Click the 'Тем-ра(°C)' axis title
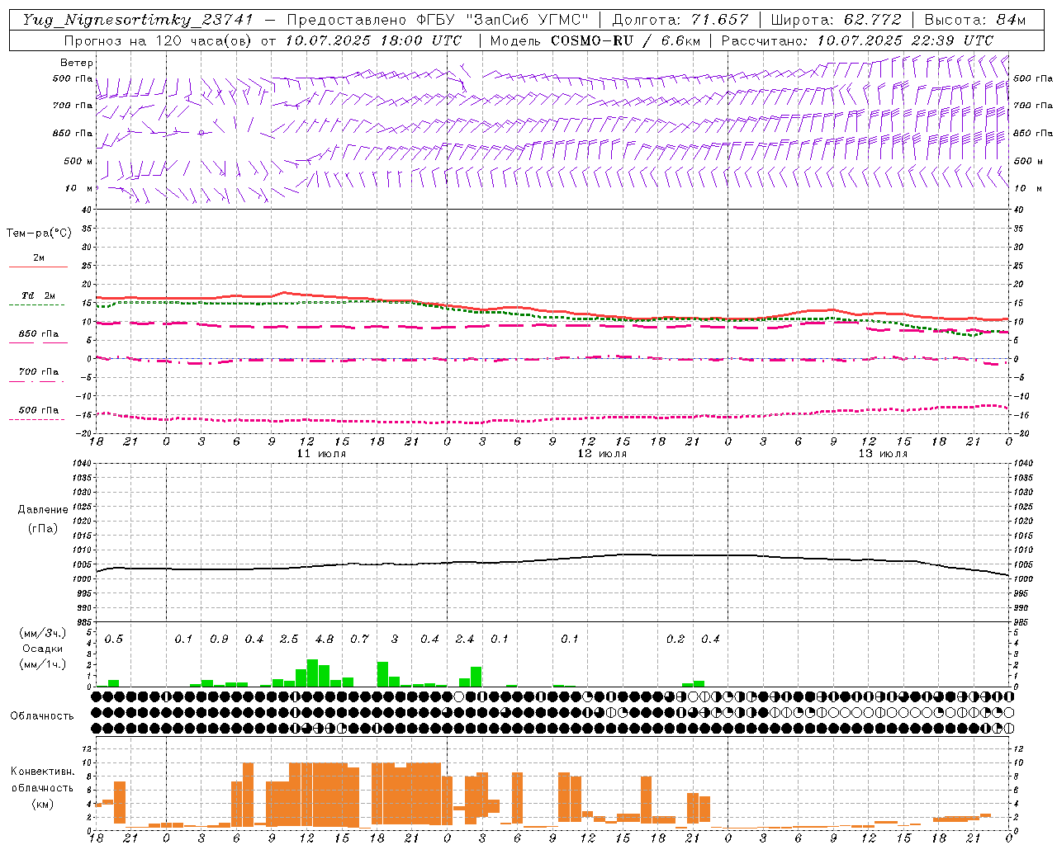Viewport: 1057px width, 845px height. (39, 234)
